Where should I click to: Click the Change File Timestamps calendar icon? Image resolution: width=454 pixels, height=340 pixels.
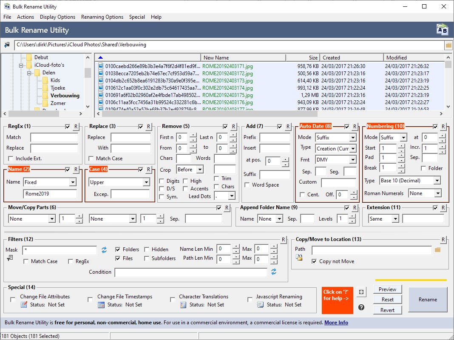pyautogui.click(x=101, y=305)
